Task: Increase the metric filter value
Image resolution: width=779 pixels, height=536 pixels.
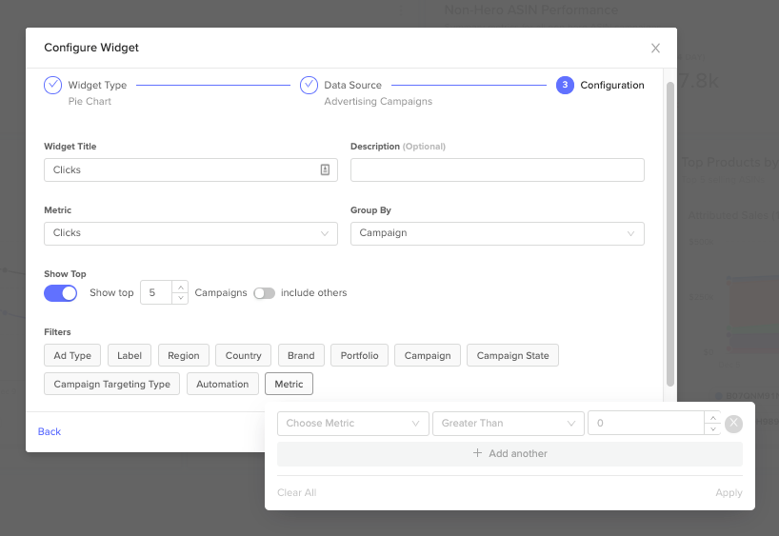Action: 713,418
